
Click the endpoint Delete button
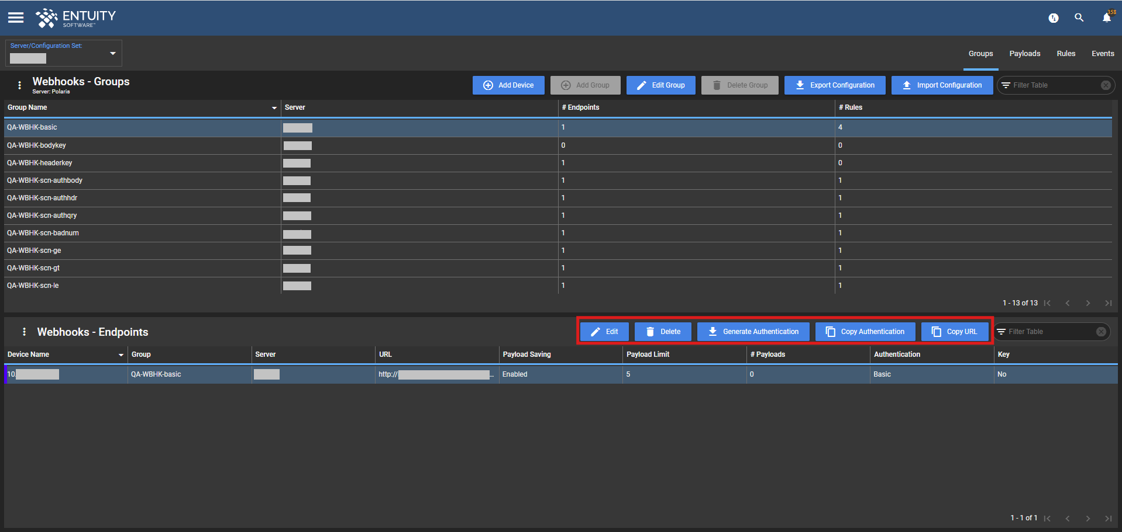[x=663, y=332]
